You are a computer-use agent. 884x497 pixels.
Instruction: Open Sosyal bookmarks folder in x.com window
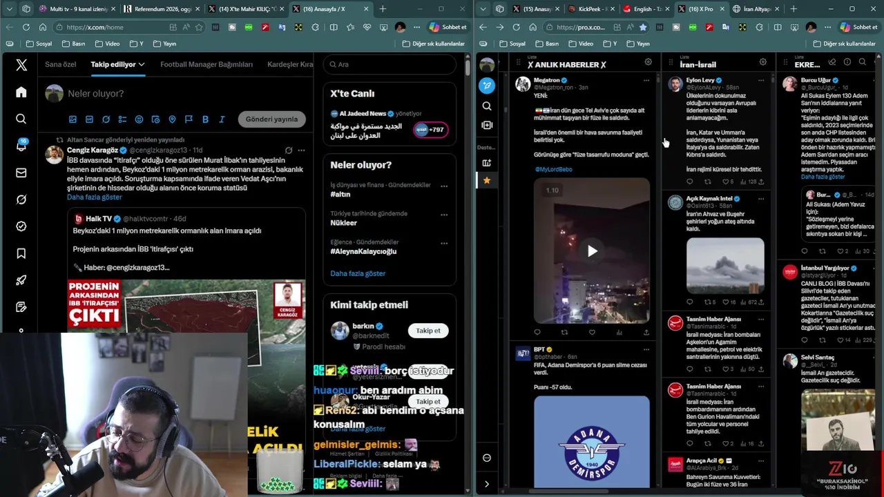[39, 43]
